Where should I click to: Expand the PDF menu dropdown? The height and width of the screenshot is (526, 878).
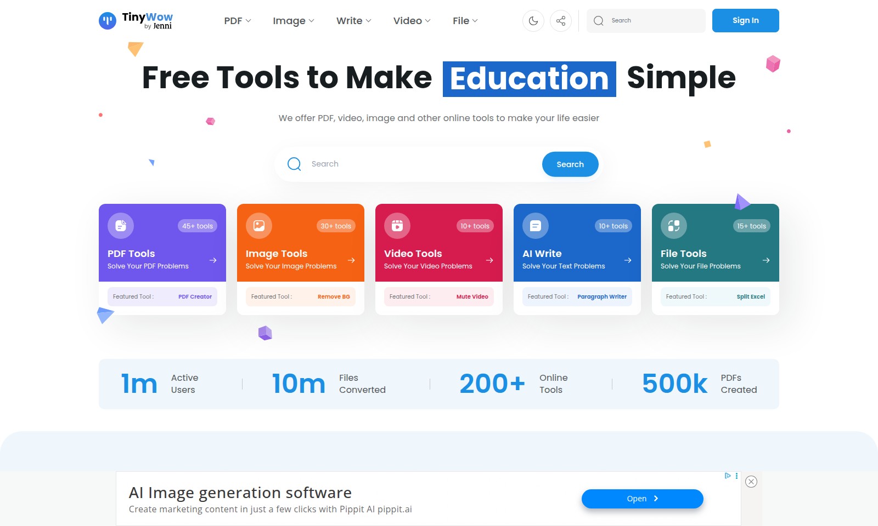coord(238,21)
